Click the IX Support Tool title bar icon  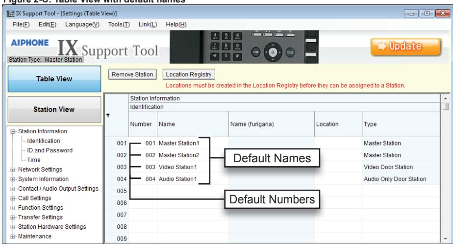tap(10, 14)
